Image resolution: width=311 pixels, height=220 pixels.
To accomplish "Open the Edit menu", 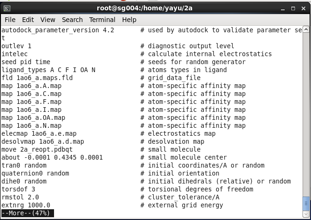I will click(x=28, y=20).
